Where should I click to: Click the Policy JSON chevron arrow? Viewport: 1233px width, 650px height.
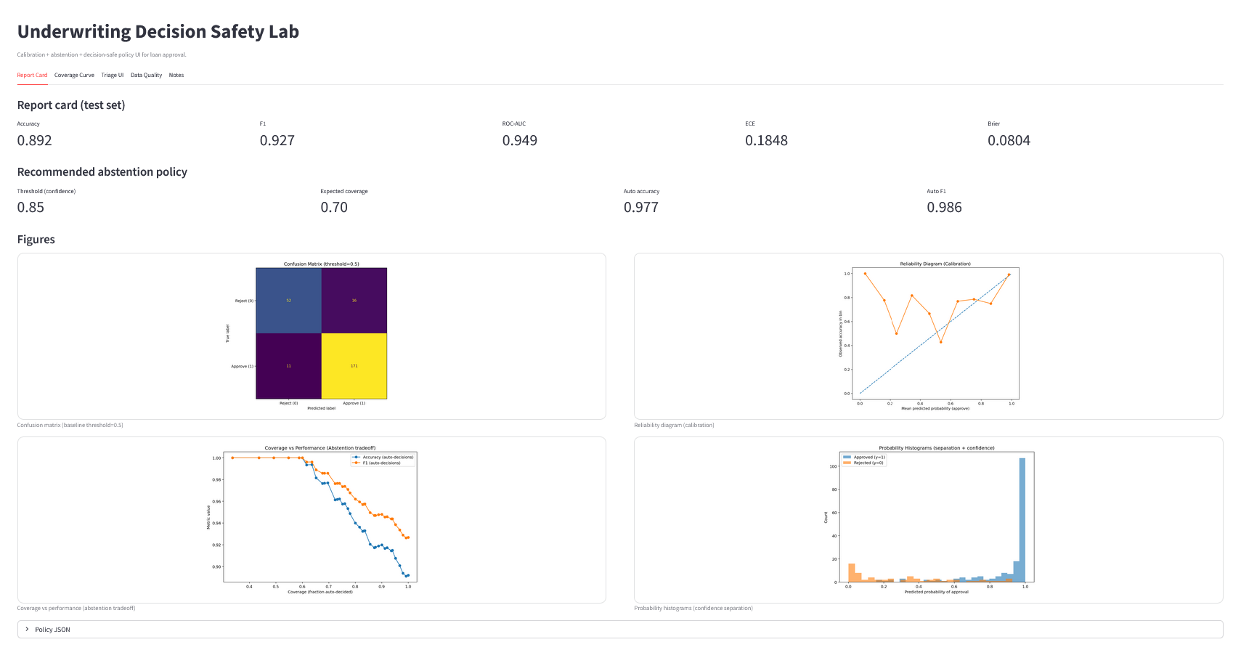pos(27,630)
